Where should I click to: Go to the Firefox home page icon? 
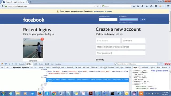(147, 6)
